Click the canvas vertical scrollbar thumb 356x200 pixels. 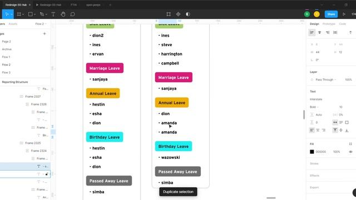click(304, 114)
